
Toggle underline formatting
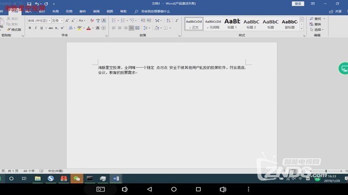point(41,28)
